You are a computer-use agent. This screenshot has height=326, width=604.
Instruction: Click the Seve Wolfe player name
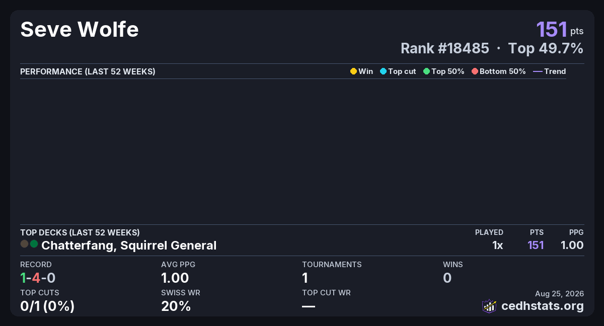tap(80, 30)
